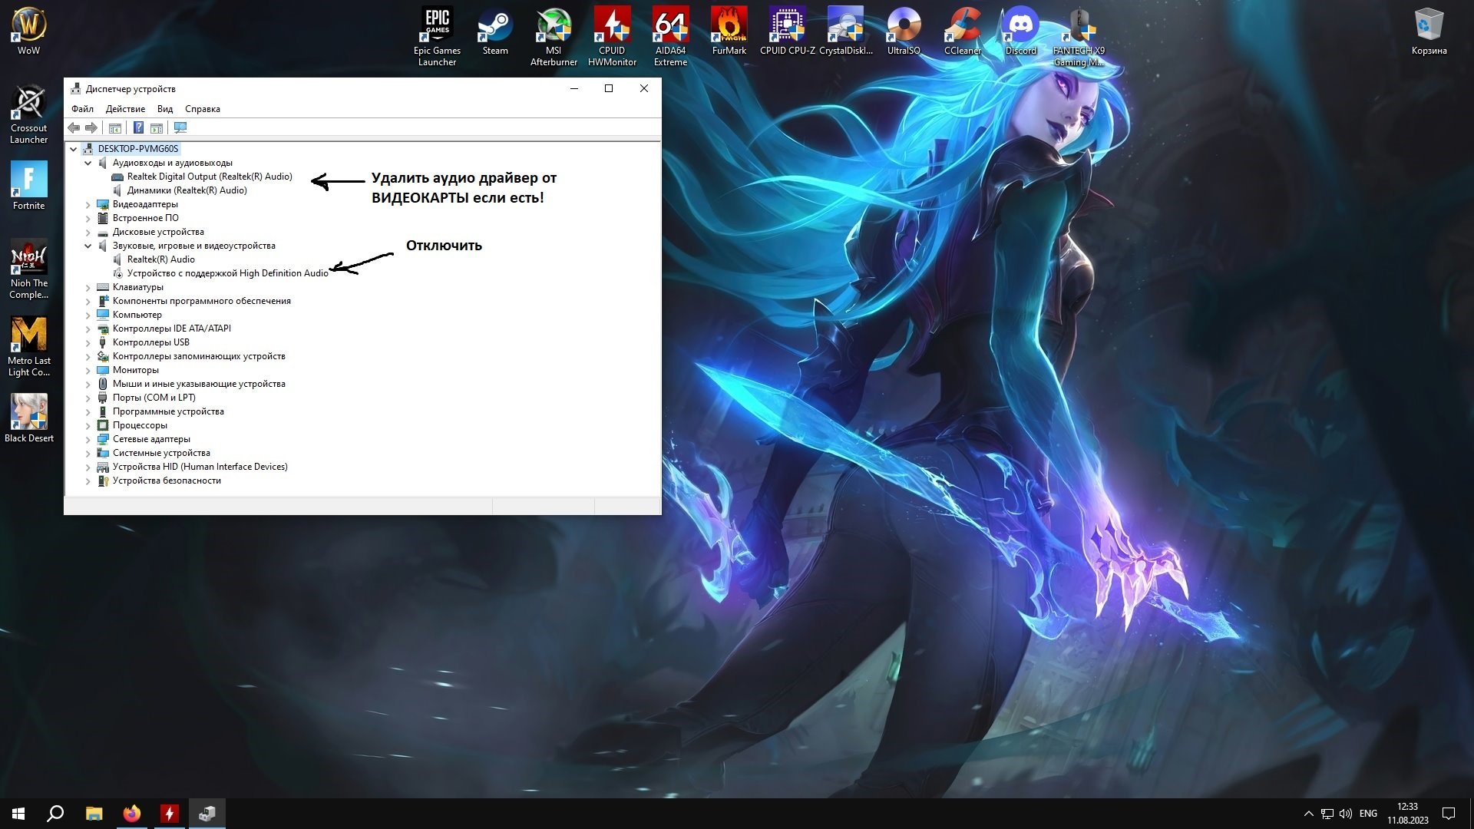The image size is (1474, 829).
Task: Select Realtek(R) Audio under sound devices
Action: click(160, 259)
